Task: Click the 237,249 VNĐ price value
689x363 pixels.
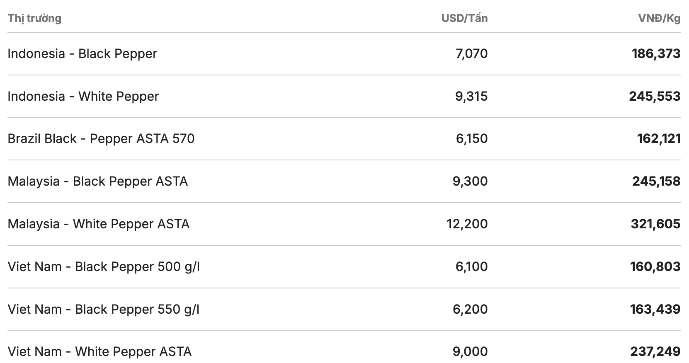Action: pyautogui.click(x=655, y=352)
